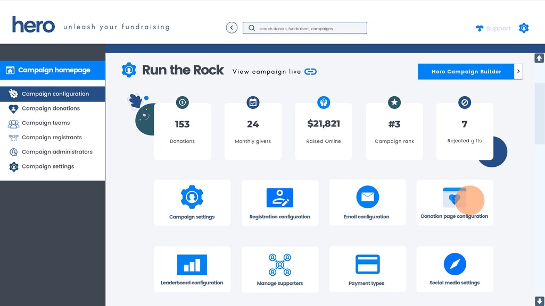Screen dimensions: 545x306
Task: Click the Campaign administrators person icon
Action: coord(13,152)
